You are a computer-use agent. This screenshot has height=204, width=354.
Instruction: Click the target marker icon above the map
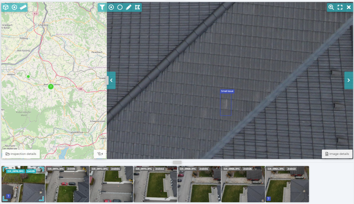click(x=14, y=7)
